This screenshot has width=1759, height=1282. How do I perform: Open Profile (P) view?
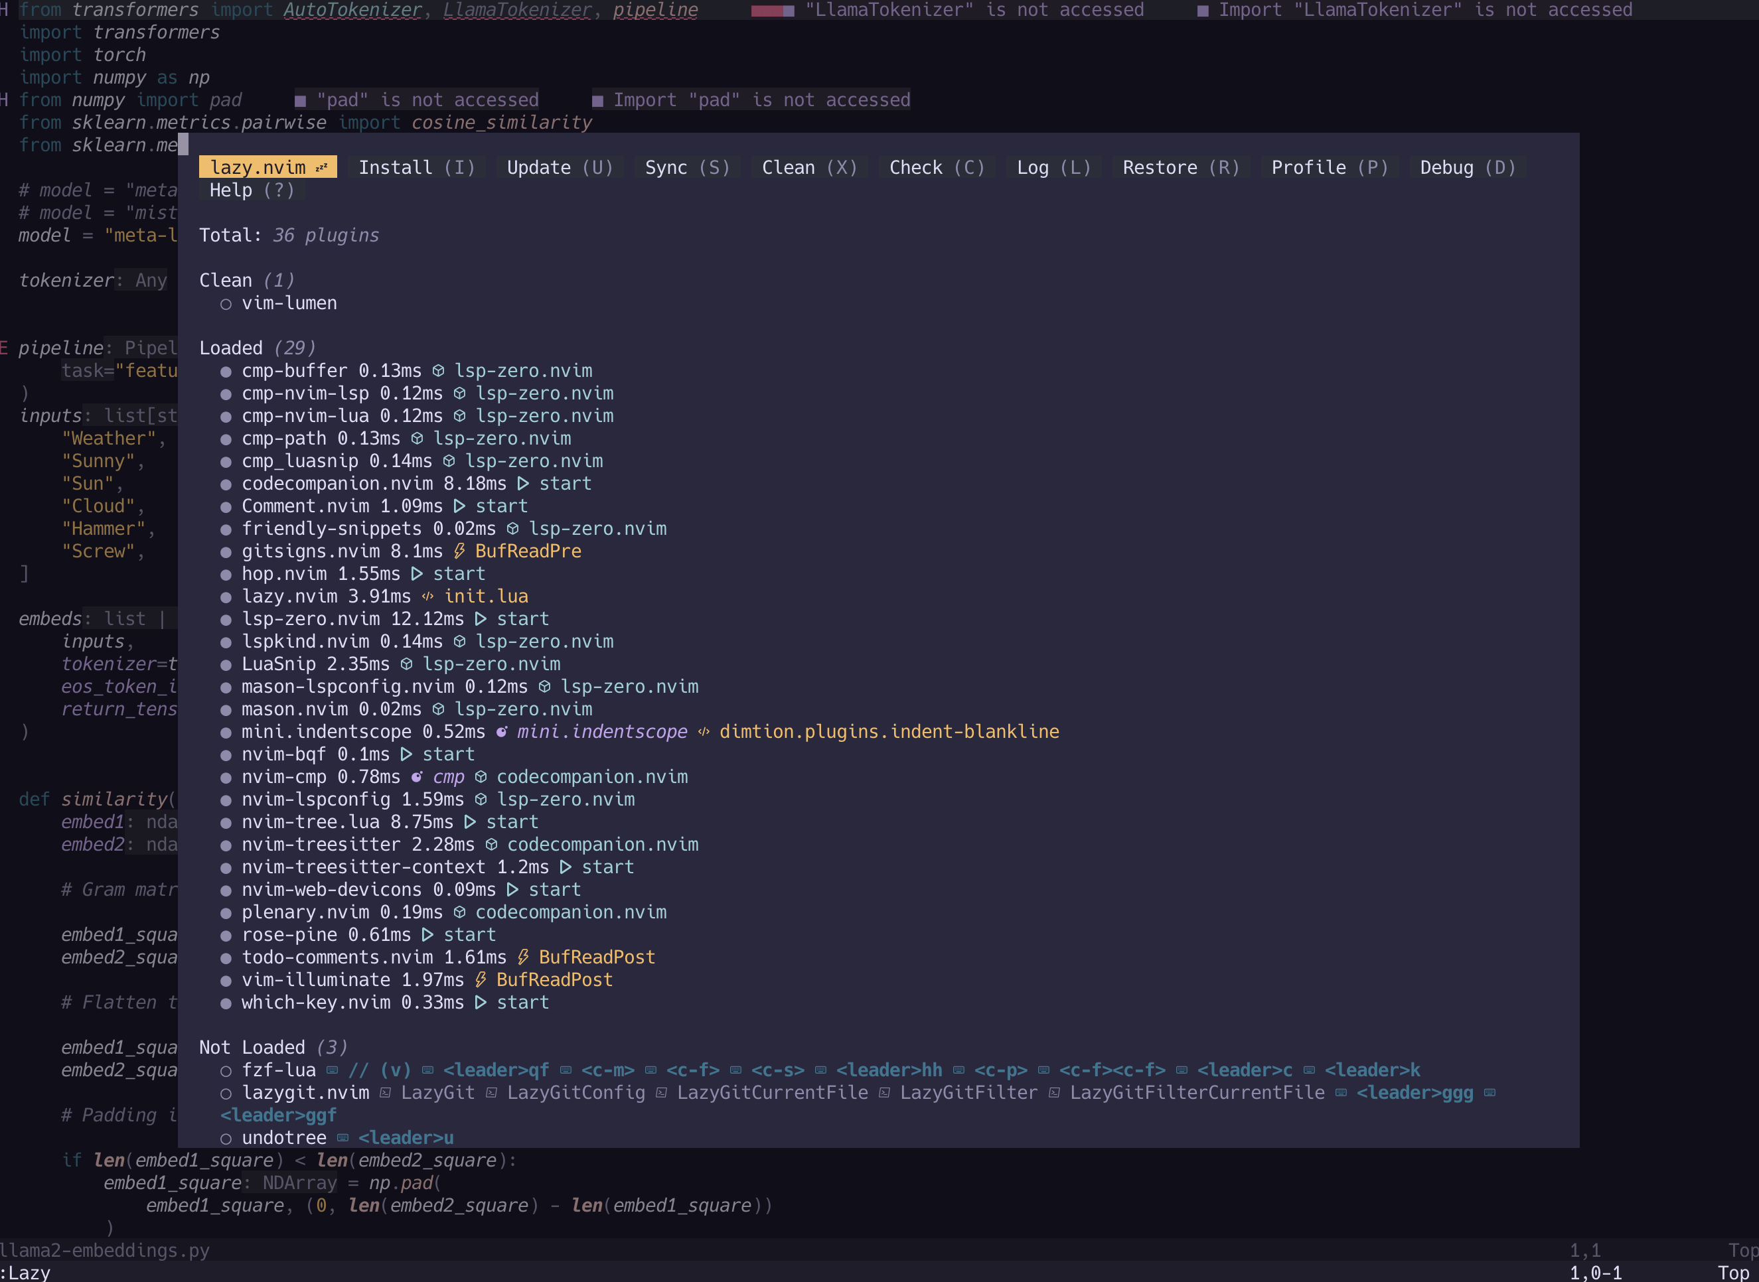coord(1330,168)
